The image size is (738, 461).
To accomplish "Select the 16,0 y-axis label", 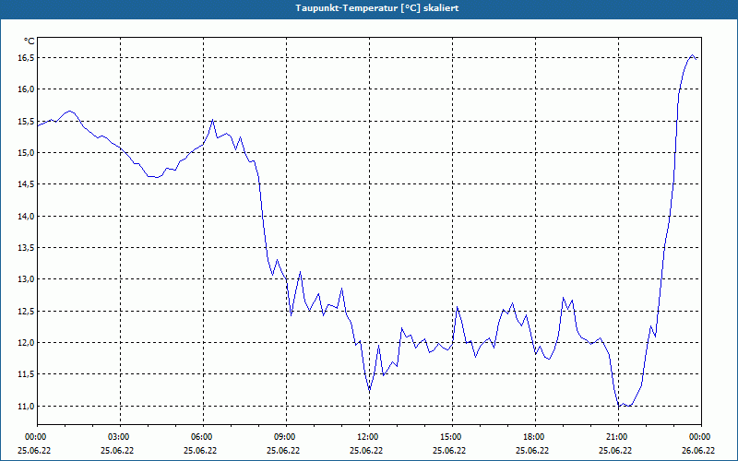I will coord(26,89).
